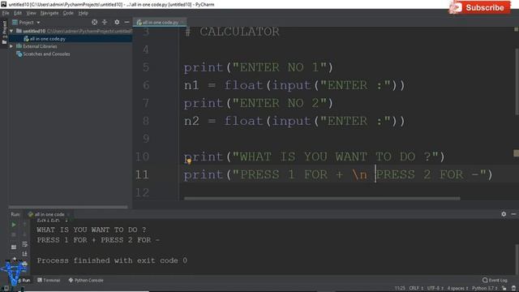Screen dimensions: 519x292
Task: Click the Process finished with exit code 0 text
Action: click(112, 261)
